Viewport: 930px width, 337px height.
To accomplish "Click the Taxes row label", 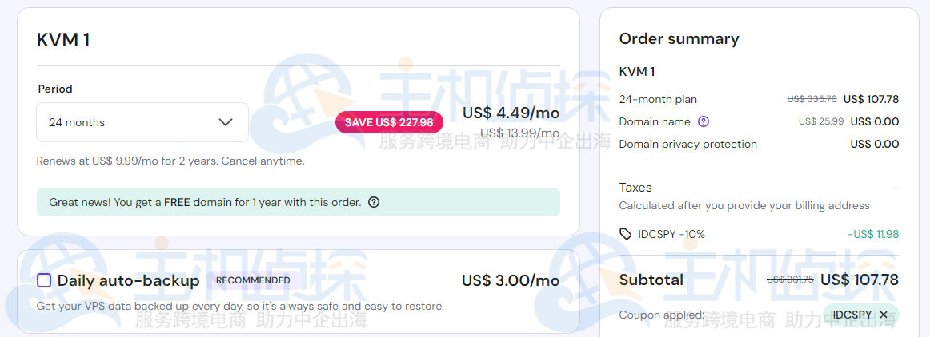I will point(635,188).
